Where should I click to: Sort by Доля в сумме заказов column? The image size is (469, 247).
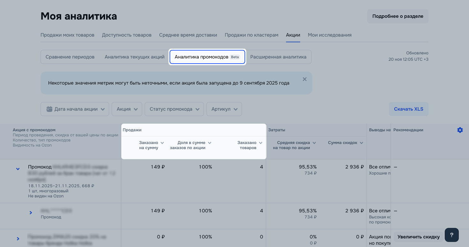pos(210,143)
